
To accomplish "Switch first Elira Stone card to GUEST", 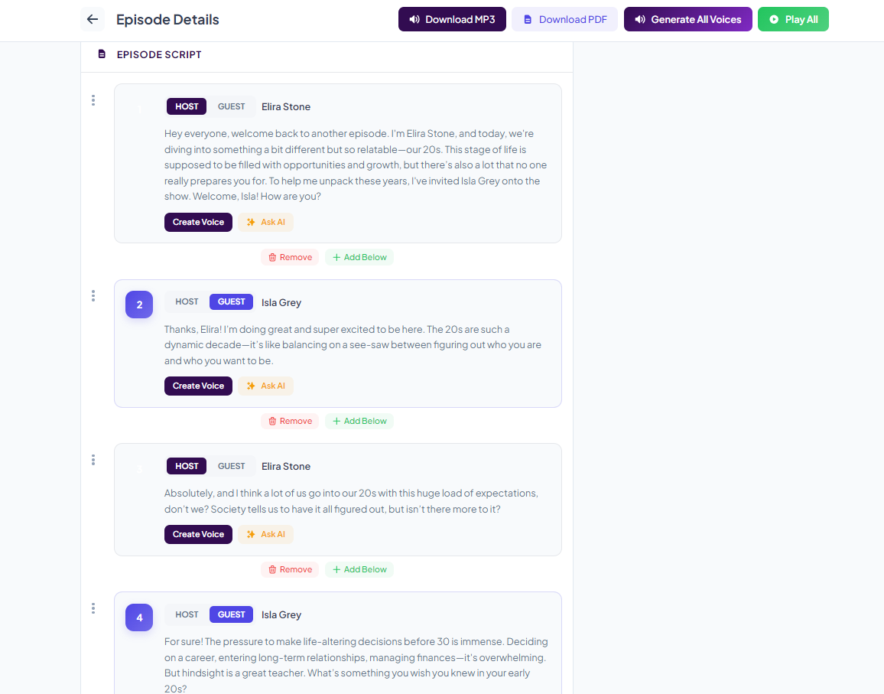I will pyautogui.click(x=231, y=106).
